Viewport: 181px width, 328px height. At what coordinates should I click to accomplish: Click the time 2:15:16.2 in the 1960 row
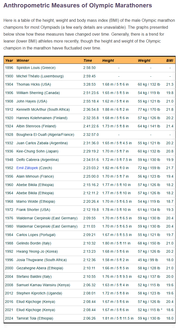pyautogui.click(x=91, y=185)
